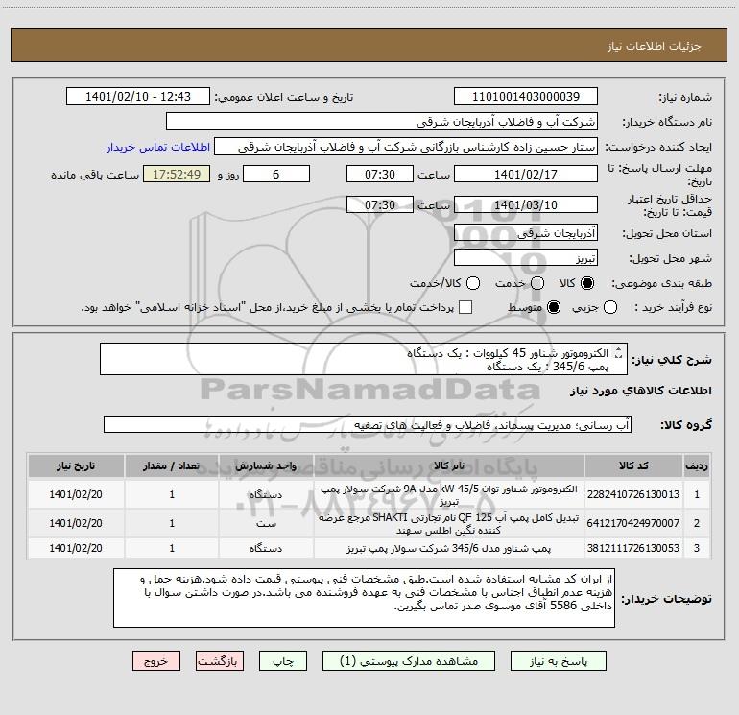Image resolution: width=739 pixels, height=715 pixels.
Task: Click the خروج exit button
Action: coord(156,661)
